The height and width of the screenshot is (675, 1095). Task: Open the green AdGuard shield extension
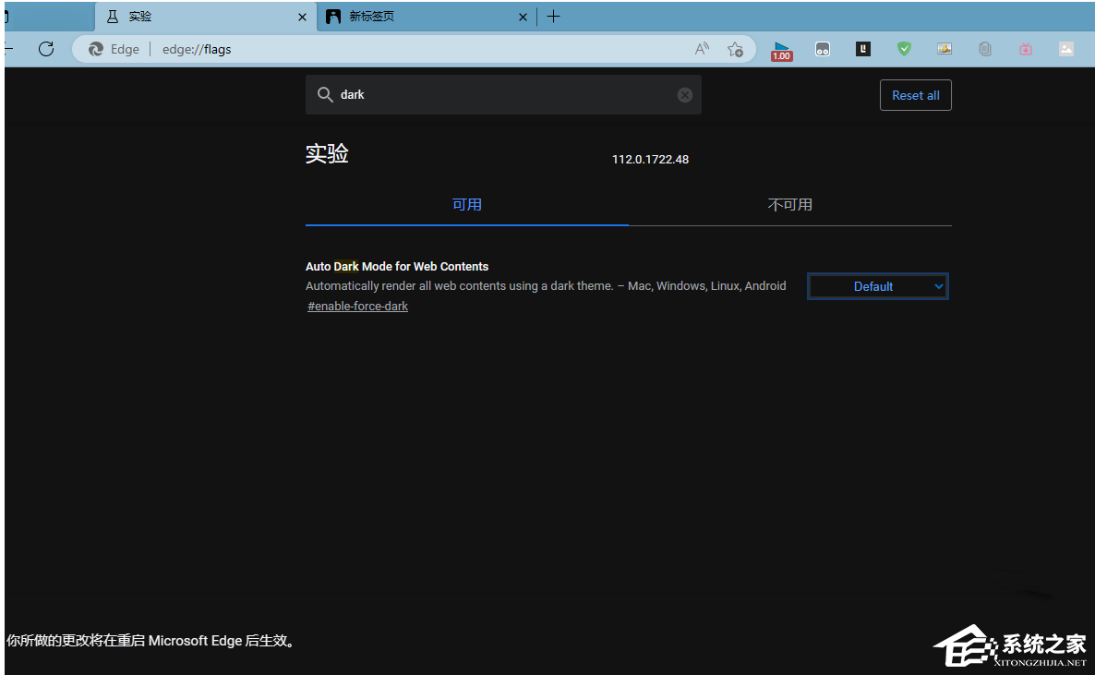pyautogui.click(x=904, y=49)
